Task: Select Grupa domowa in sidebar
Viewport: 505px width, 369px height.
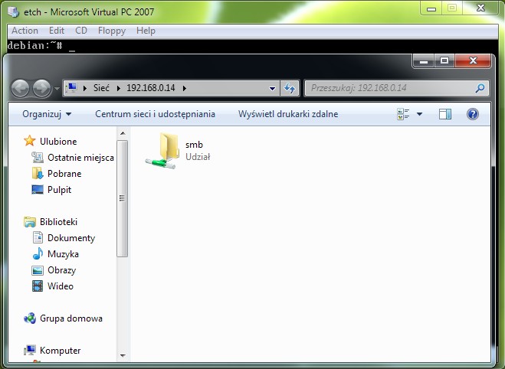Action: coord(71,318)
